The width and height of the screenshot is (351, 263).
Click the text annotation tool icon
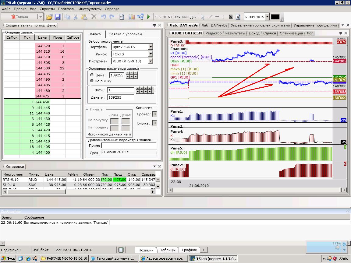pyautogui.click(x=238, y=17)
